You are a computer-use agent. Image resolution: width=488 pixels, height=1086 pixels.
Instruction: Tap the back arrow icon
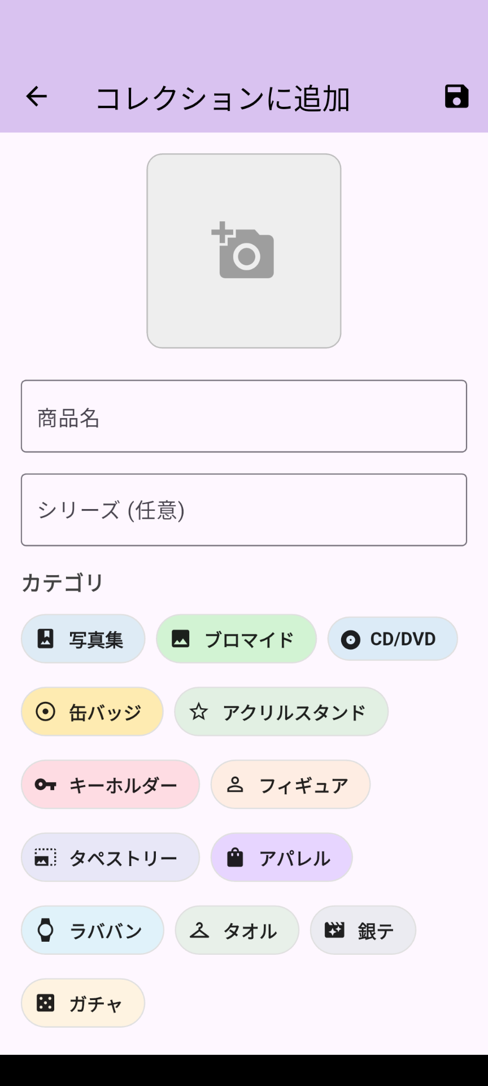click(x=37, y=97)
